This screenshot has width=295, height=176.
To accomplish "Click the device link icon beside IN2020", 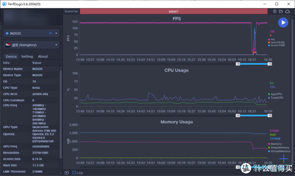I will pos(50,33).
